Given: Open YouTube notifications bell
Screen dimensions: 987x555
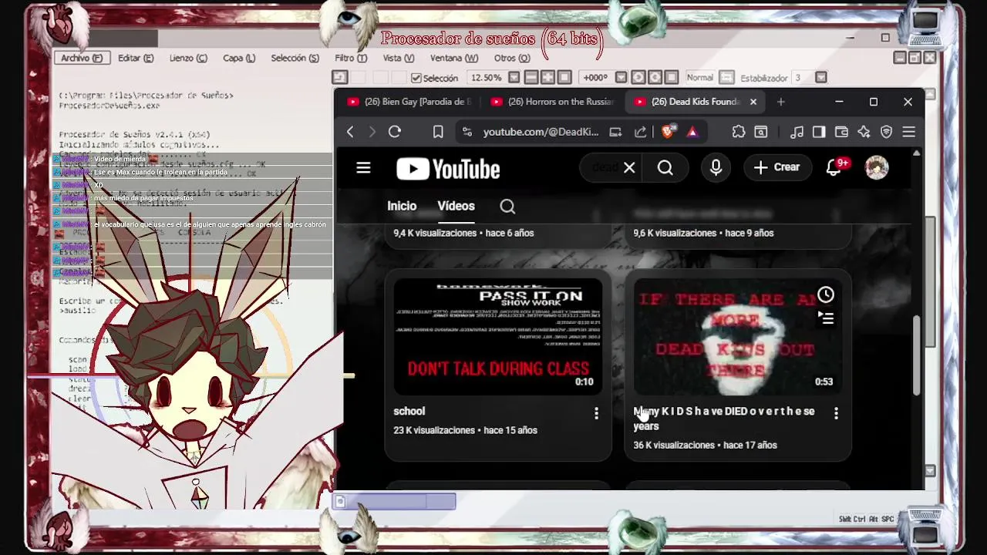Looking at the screenshot, I should point(834,167).
